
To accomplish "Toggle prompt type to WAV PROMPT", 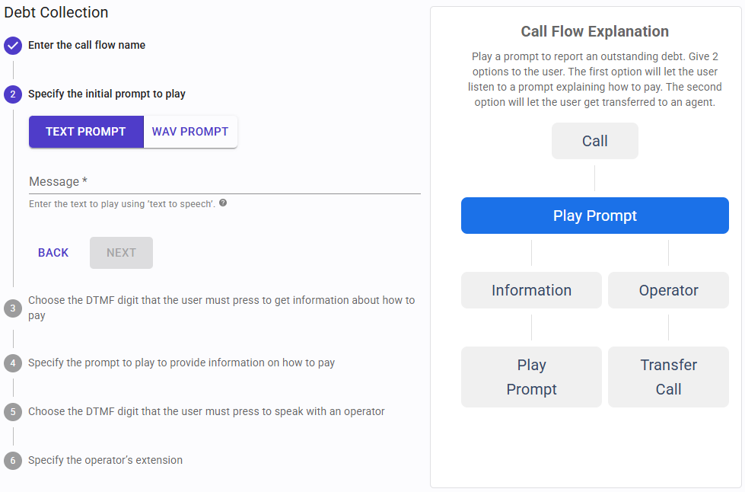I will coord(189,131).
